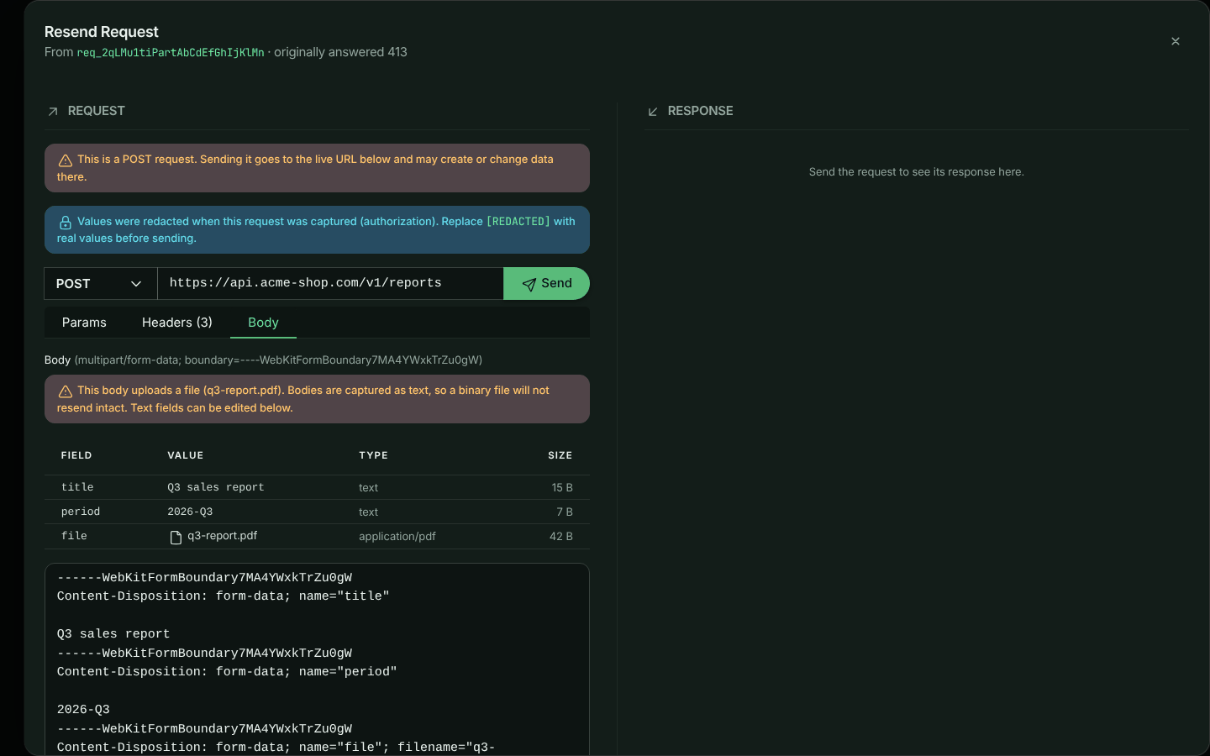Click the VALUE column header
Image resolution: width=1210 pixels, height=756 pixels.
(186, 455)
